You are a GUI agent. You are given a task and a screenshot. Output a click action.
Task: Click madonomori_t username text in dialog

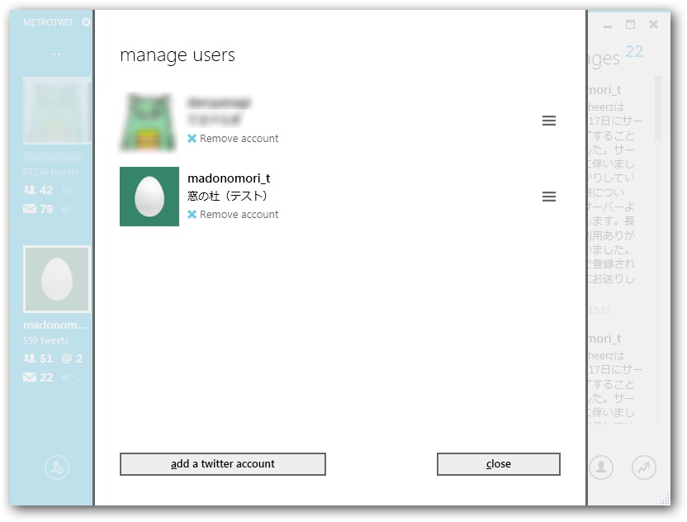pos(229,178)
